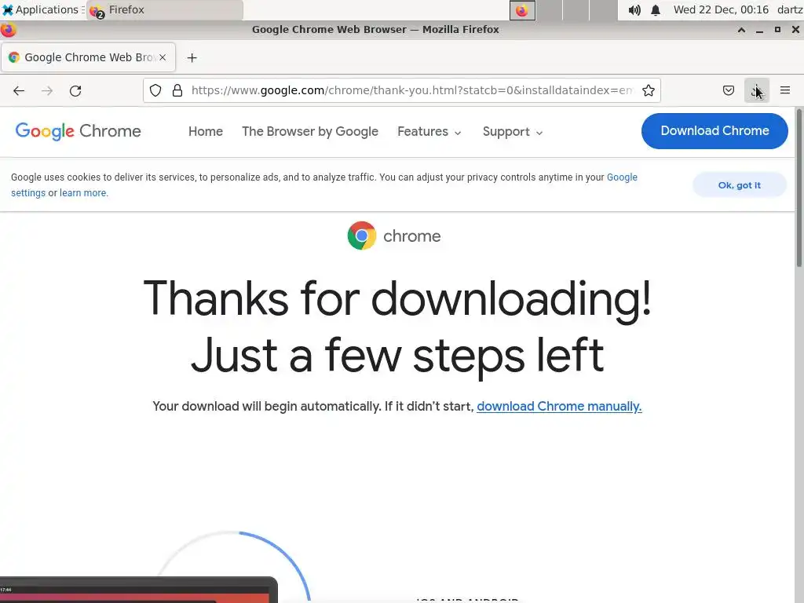Viewport: 804px width, 603px height.
Task: Open The Browser by Google link
Action: click(x=310, y=132)
